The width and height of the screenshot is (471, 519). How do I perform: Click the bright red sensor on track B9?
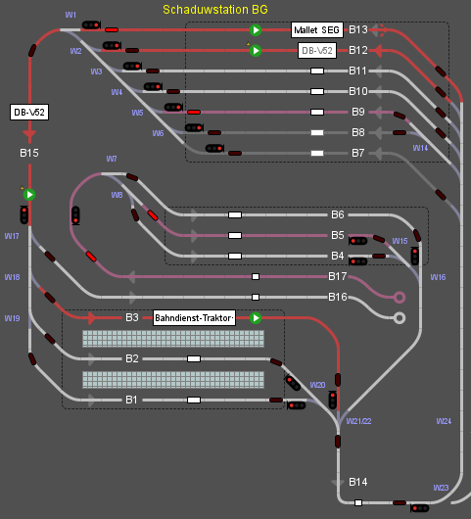tap(194, 113)
